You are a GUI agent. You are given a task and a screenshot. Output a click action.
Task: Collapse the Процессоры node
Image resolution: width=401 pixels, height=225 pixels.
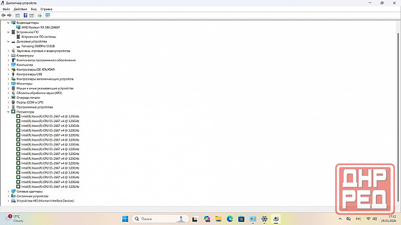pos(8,112)
